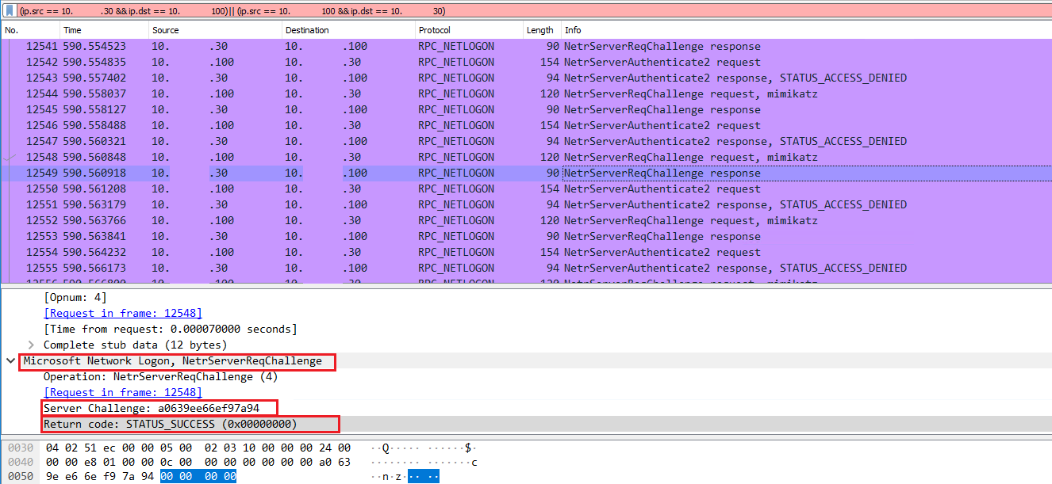1052x484 pixels.
Task: Select packet 12554 at time 590.564232
Action: pyautogui.click(x=526, y=252)
